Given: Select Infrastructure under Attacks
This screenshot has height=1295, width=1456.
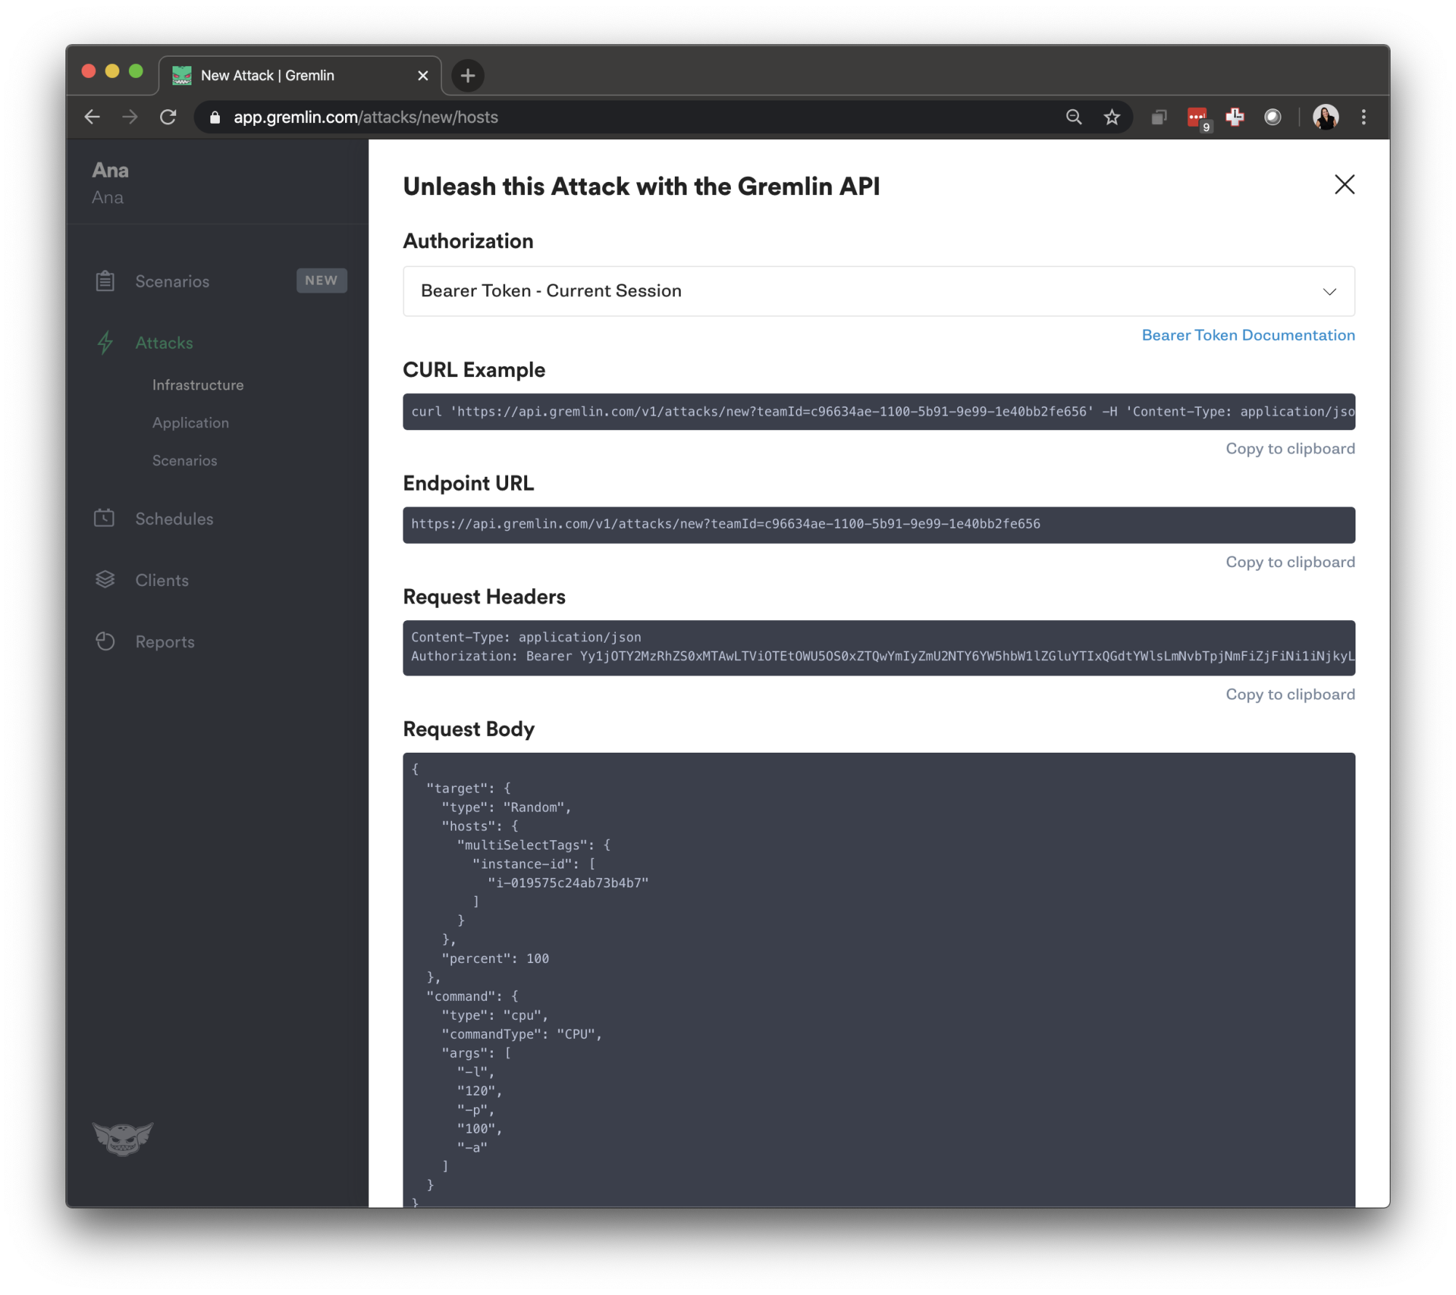Looking at the screenshot, I should click(x=197, y=384).
